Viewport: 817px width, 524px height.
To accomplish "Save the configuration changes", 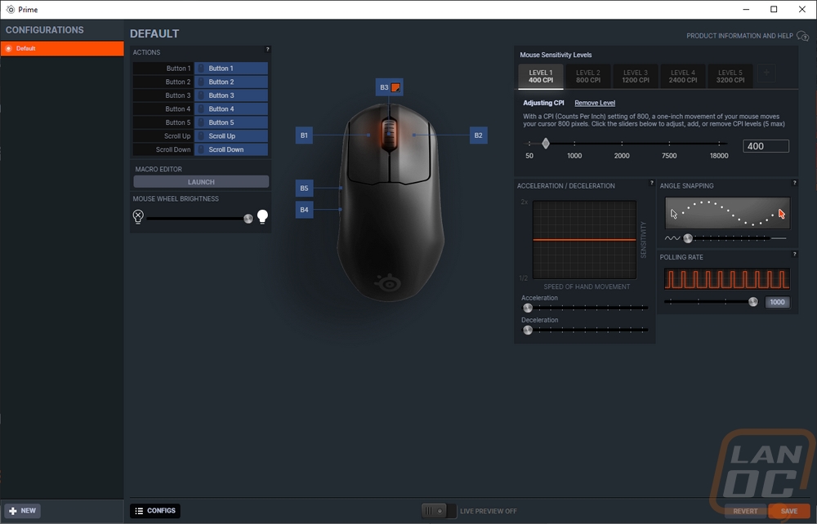I will tap(789, 511).
